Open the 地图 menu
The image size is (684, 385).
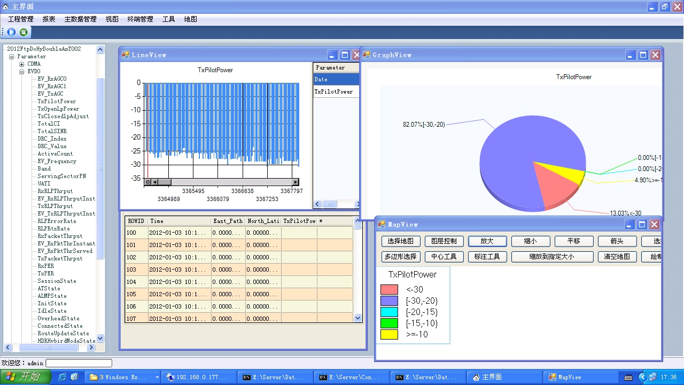click(x=191, y=19)
